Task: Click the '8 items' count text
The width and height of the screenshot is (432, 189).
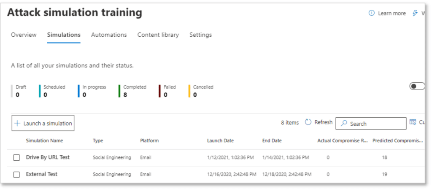Action: pos(290,123)
